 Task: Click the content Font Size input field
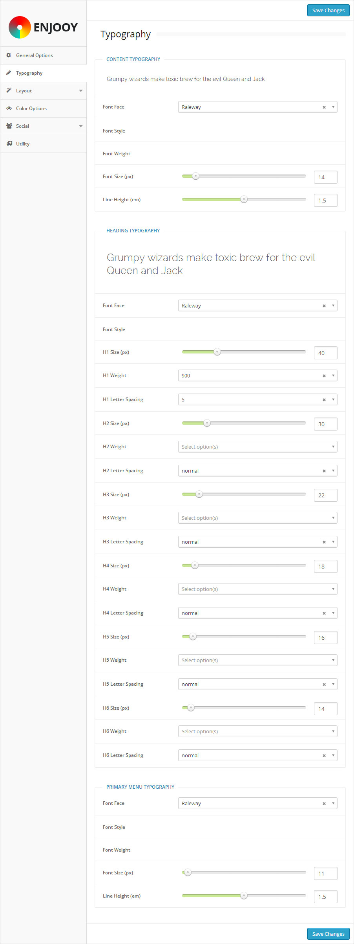325,177
